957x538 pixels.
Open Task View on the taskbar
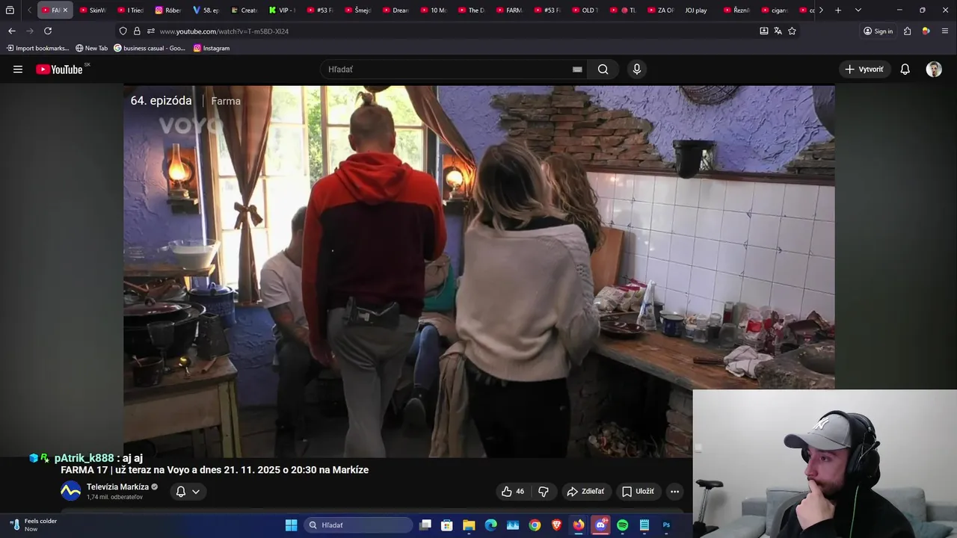[x=425, y=525]
